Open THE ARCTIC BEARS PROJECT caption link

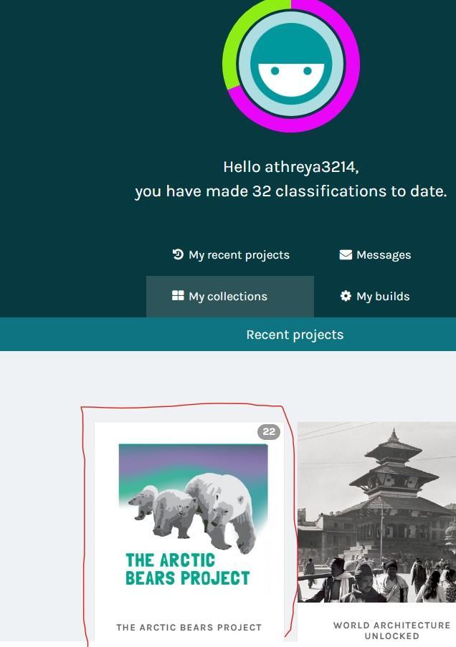point(189,628)
